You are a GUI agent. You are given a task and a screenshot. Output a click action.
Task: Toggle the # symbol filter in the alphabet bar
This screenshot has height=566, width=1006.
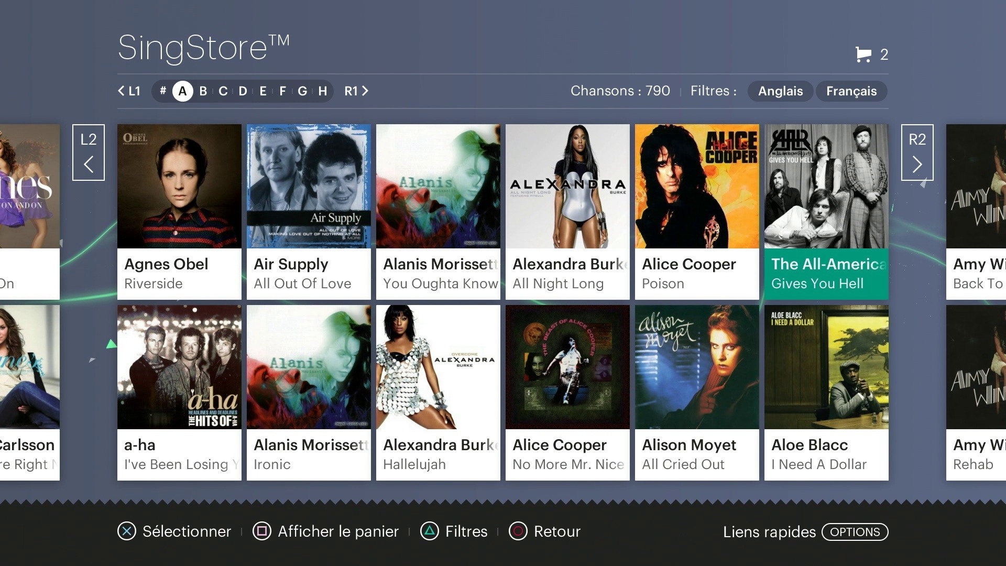coord(162,90)
